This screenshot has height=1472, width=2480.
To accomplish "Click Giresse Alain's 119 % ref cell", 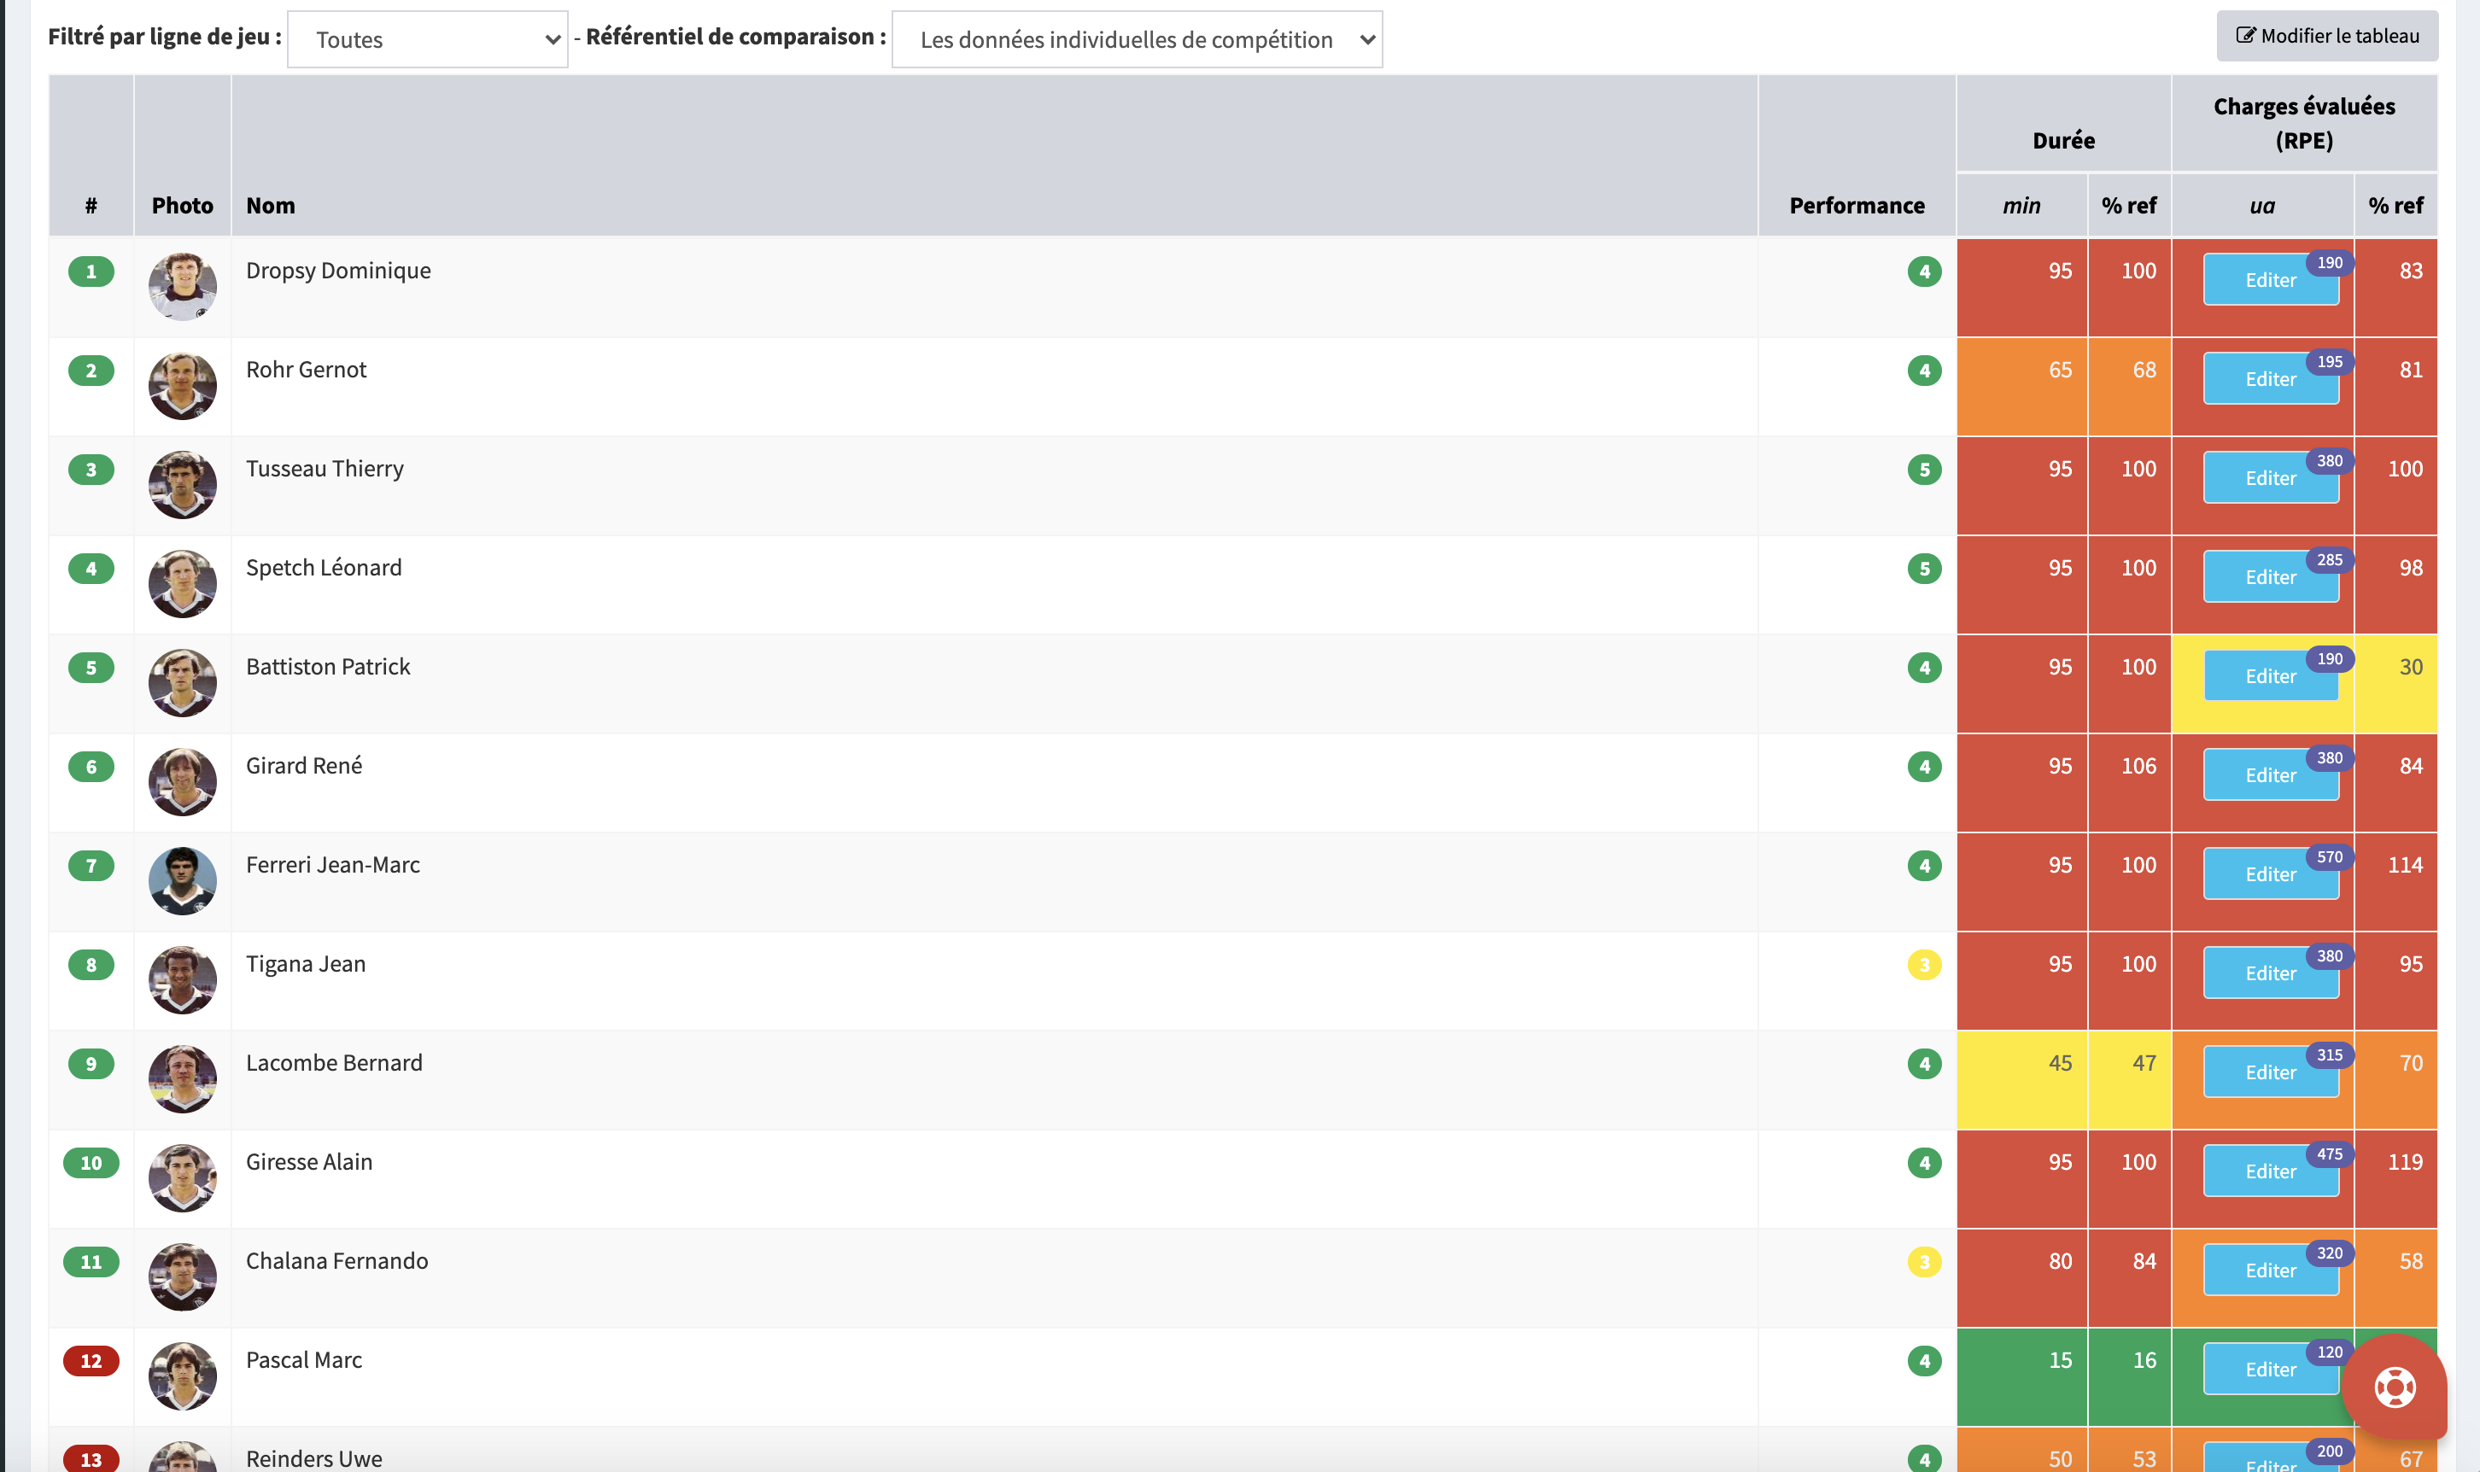I will [2395, 1178].
